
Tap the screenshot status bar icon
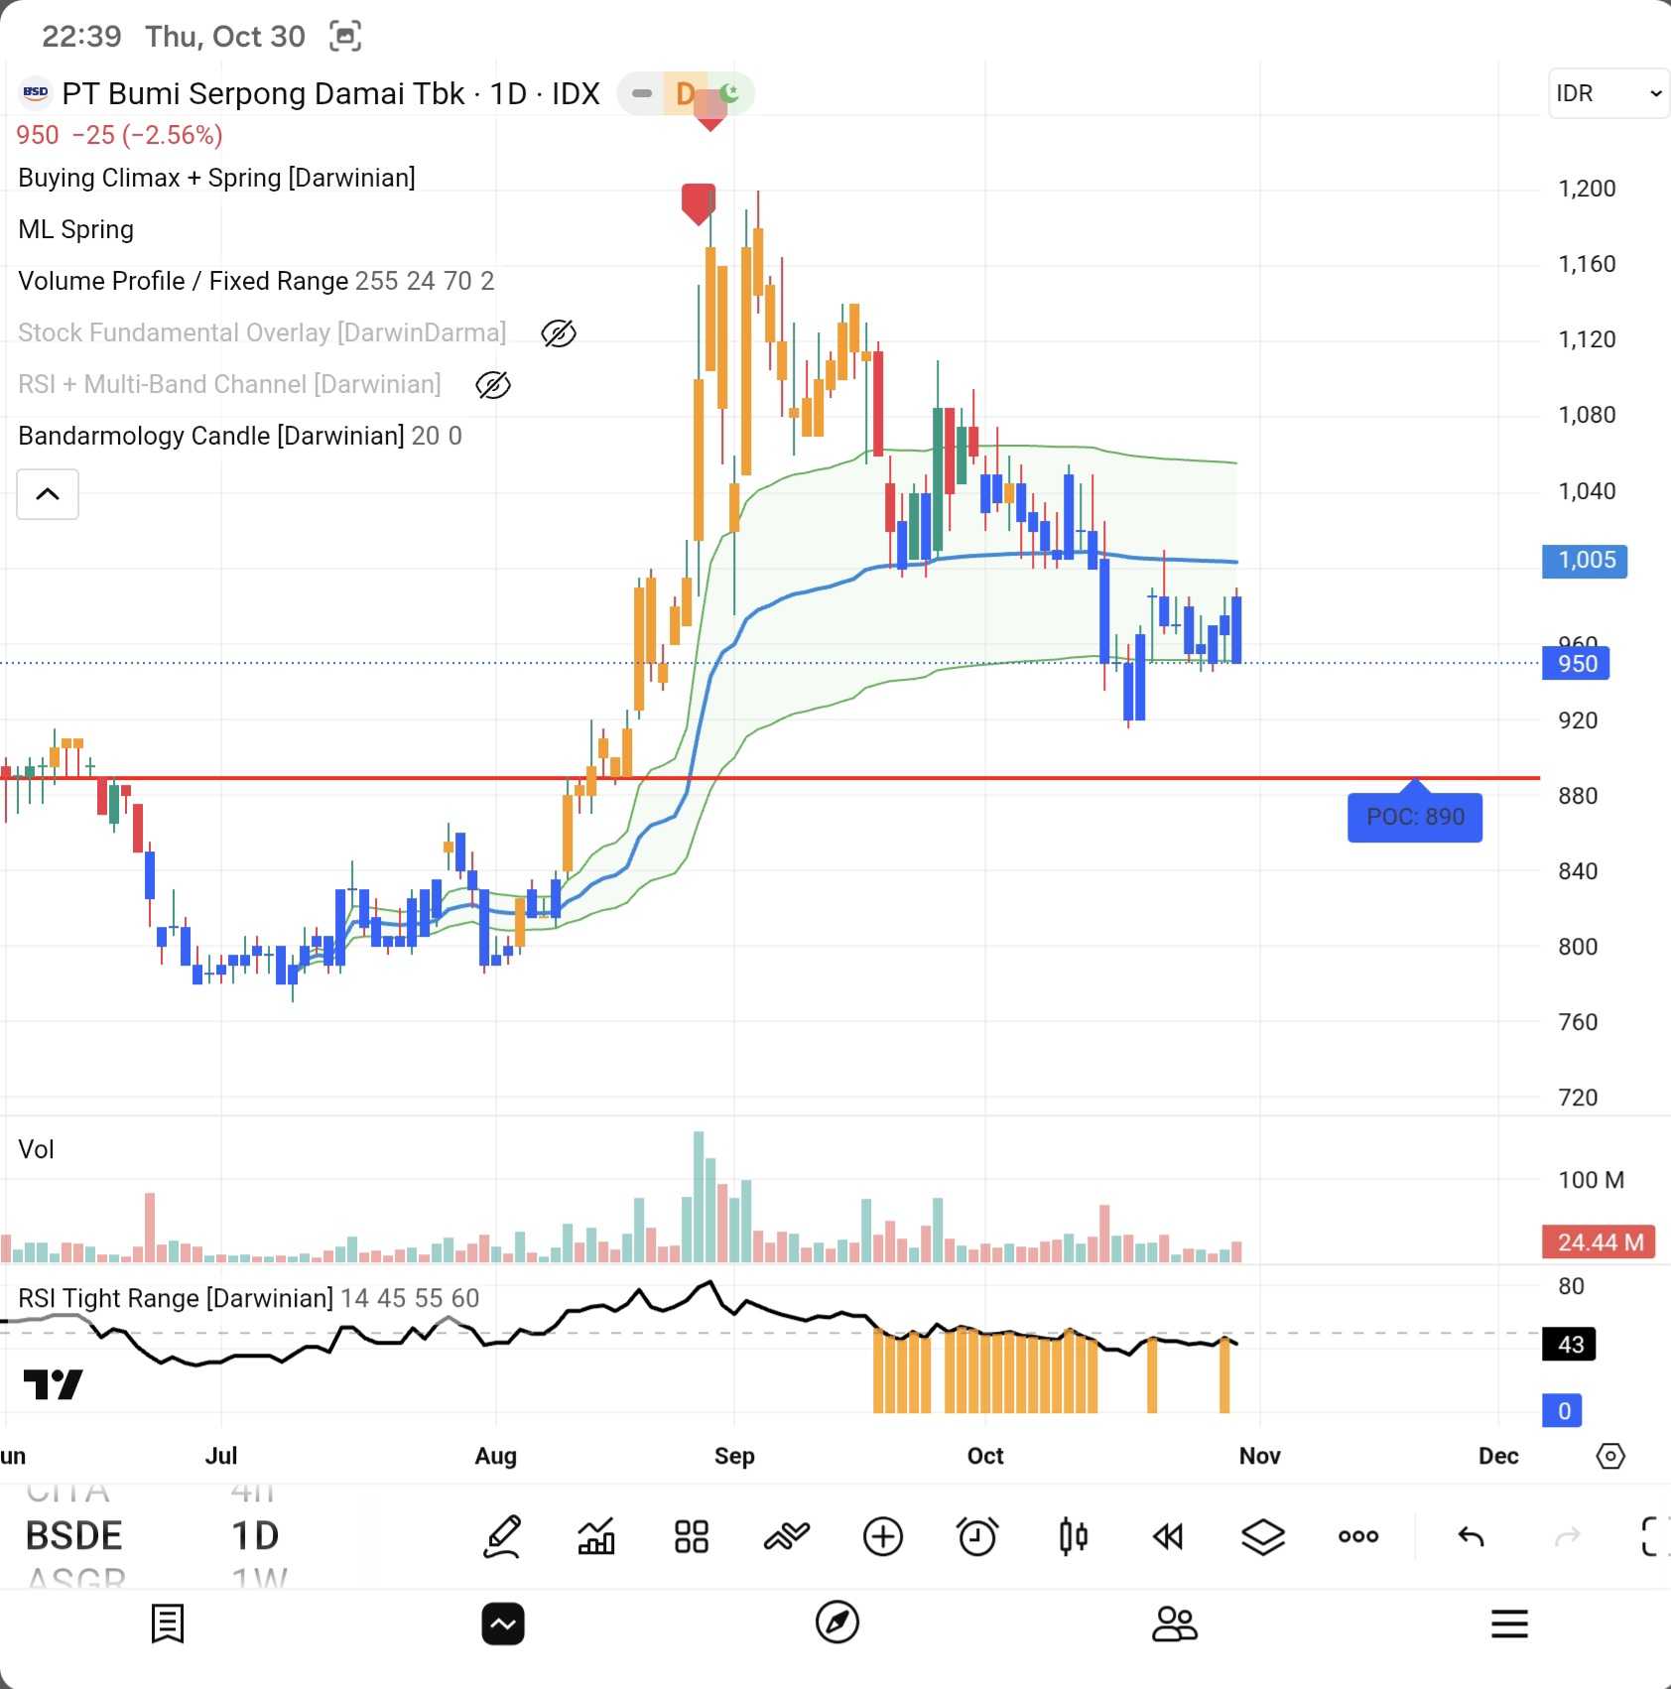[345, 37]
